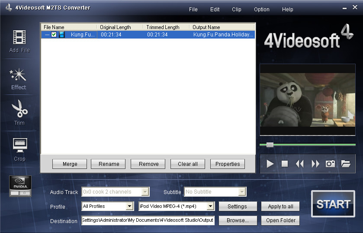Click the Destination path input field
Viewport: 363px width, 233px height.
pyautogui.click(x=148, y=220)
